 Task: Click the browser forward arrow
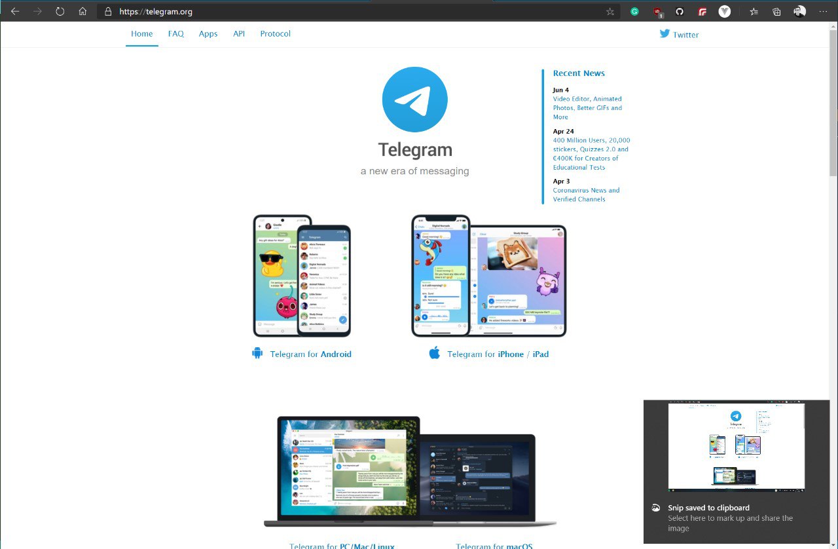coord(37,11)
